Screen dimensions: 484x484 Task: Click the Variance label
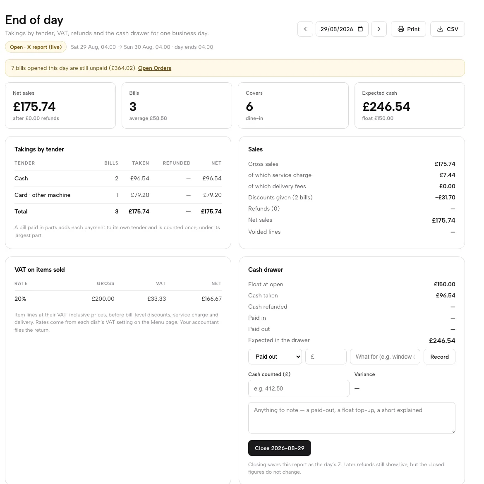coord(364,374)
